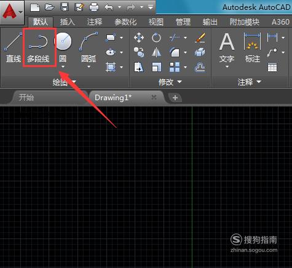Open the Annotate (注释) ribbon tab
292x268 pixels.
[x=95, y=22]
